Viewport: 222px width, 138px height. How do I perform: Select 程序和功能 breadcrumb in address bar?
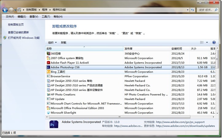tap(59, 10)
